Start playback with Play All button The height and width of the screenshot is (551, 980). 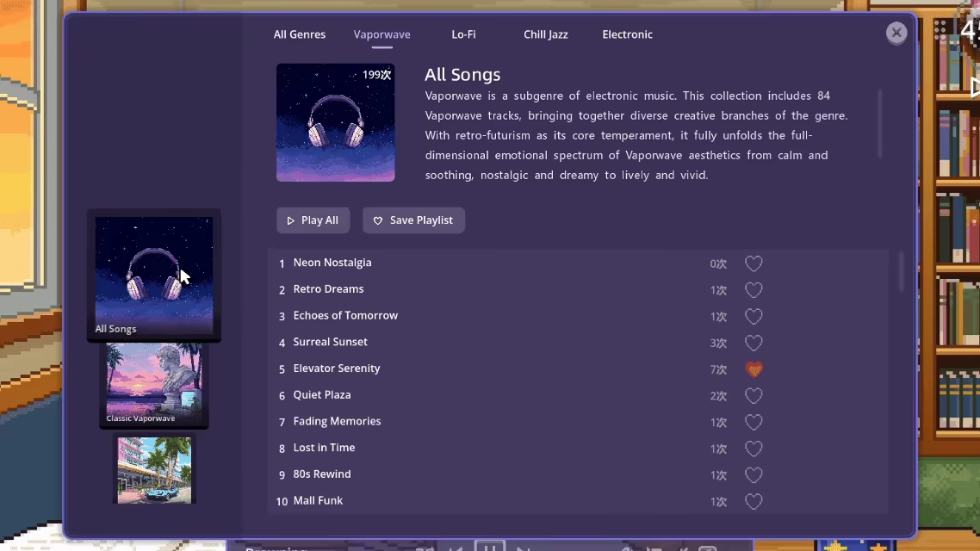point(313,220)
